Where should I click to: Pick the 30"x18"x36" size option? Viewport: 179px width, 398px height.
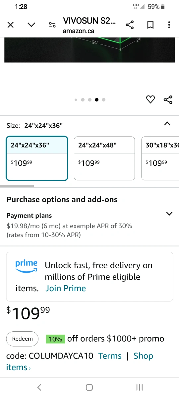pos(160,158)
